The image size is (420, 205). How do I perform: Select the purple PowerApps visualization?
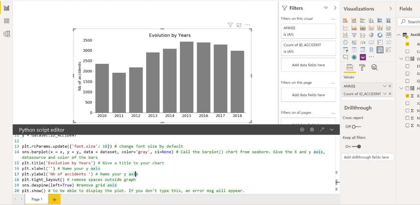click(x=363, y=57)
